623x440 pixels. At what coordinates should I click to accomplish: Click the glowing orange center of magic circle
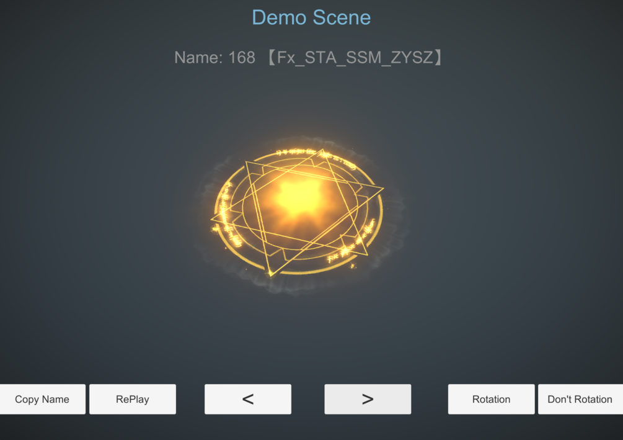point(299,197)
